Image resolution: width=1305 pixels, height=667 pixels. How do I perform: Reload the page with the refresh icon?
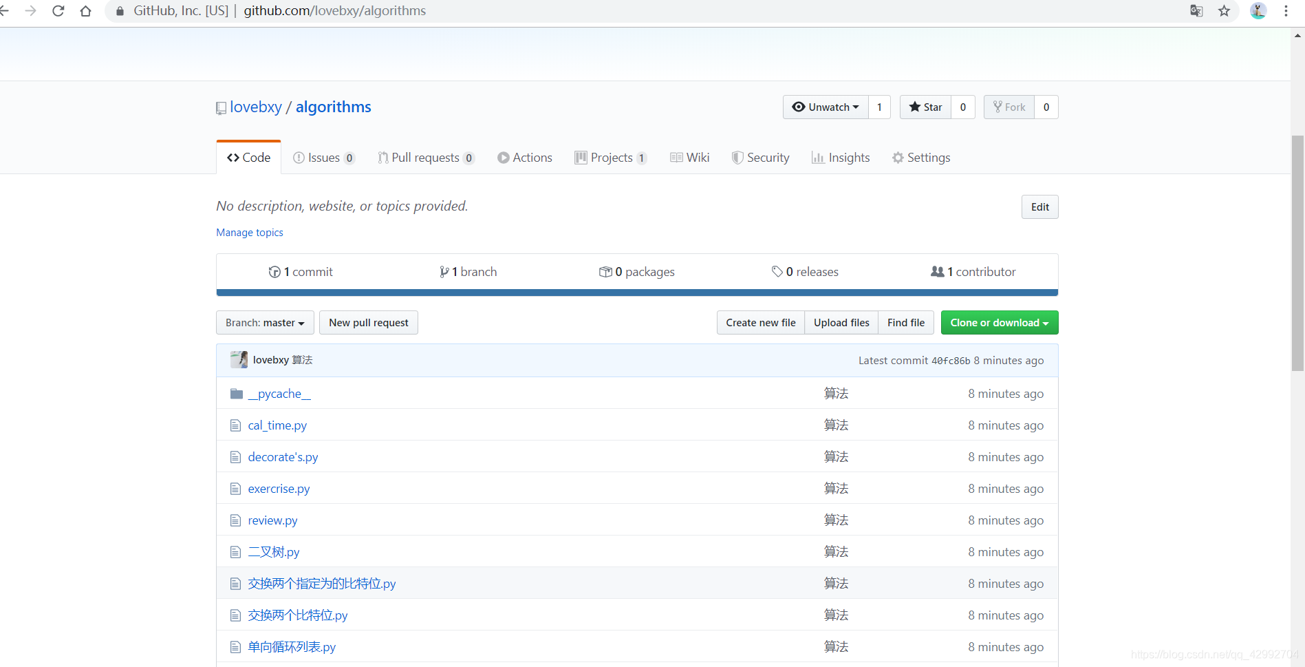click(58, 11)
